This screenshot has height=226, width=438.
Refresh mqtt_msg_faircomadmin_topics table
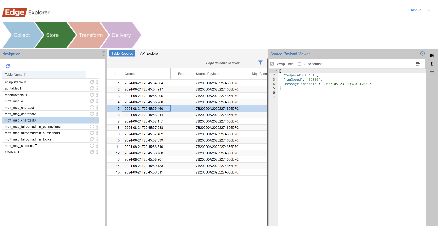(x=92, y=139)
